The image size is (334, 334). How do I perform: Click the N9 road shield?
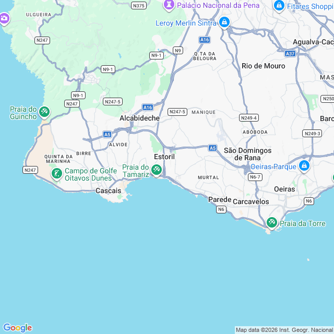[x=178, y=51]
